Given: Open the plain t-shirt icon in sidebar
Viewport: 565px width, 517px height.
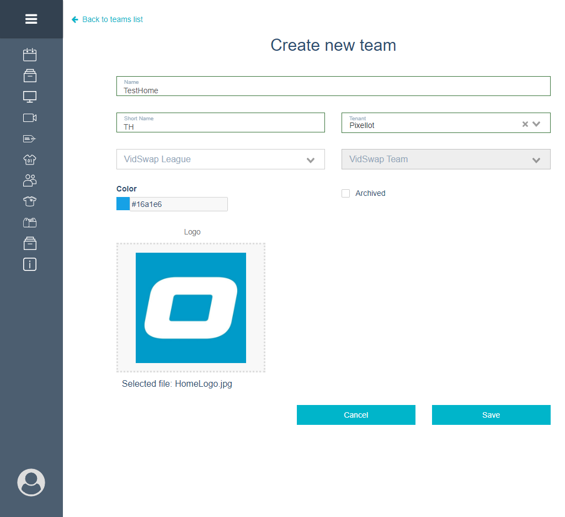Looking at the screenshot, I should tap(30, 201).
